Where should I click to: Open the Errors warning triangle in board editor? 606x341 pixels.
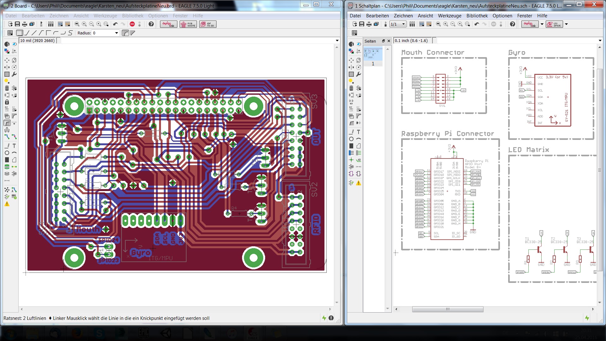(x=7, y=204)
